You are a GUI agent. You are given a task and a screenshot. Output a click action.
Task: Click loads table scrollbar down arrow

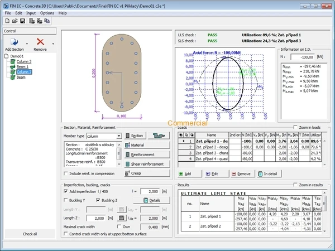click(324, 165)
